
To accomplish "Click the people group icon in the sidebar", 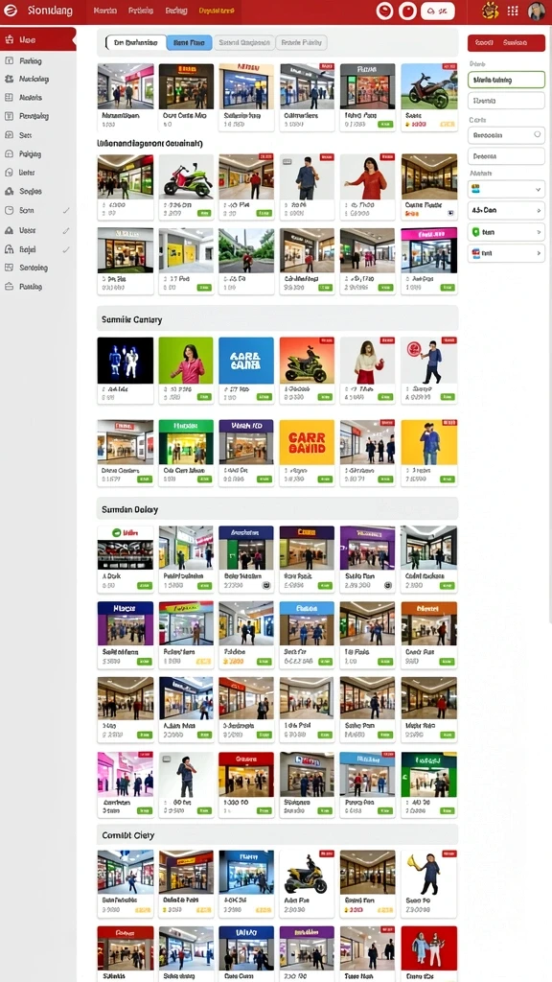I will (x=9, y=79).
